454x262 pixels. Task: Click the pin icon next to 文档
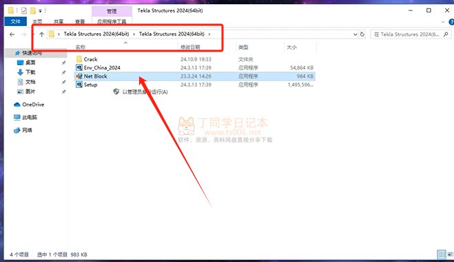pos(63,82)
